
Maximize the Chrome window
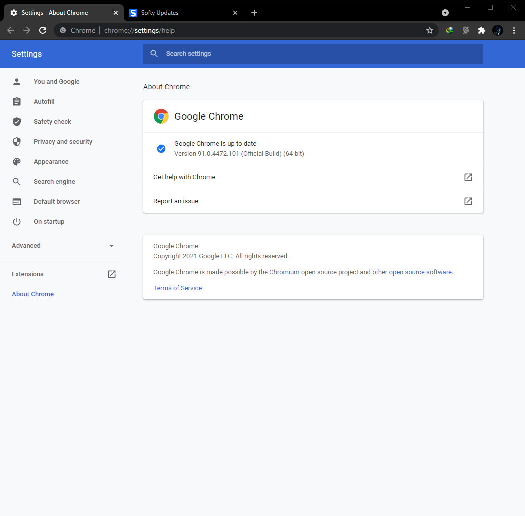[490, 7]
